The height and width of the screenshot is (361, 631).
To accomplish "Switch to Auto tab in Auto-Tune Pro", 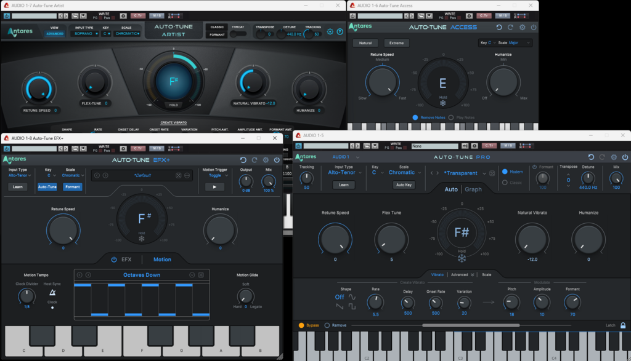I will (450, 189).
